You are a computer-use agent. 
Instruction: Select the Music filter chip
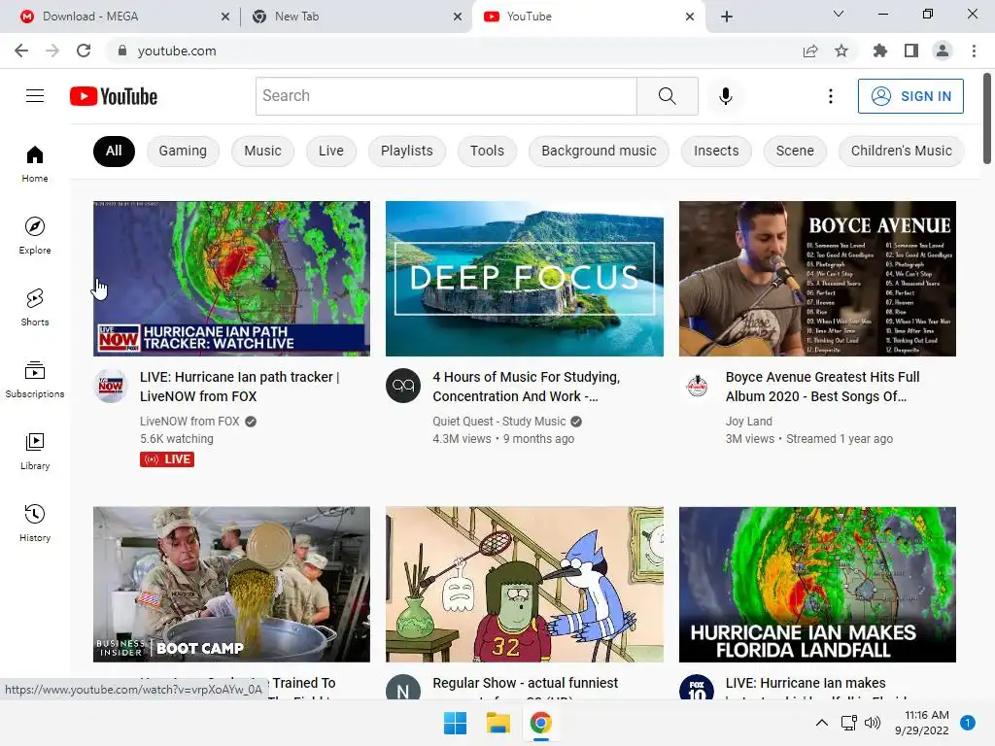point(262,151)
